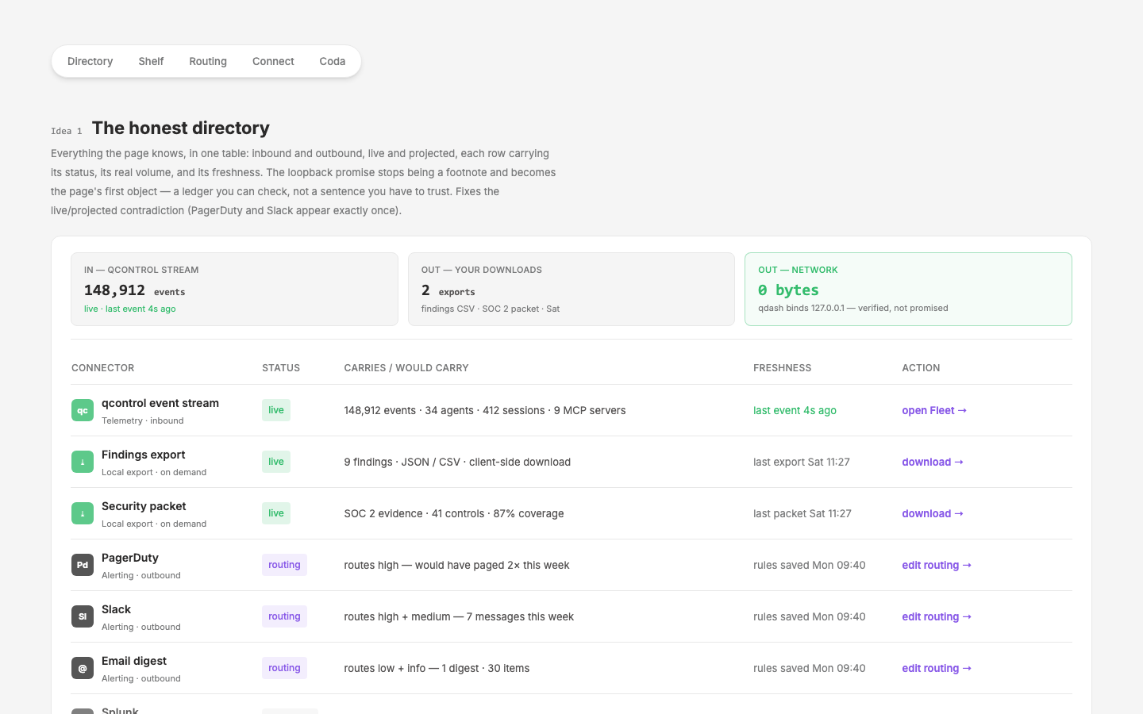Switch to the Shelf tab

coord(151,61)
